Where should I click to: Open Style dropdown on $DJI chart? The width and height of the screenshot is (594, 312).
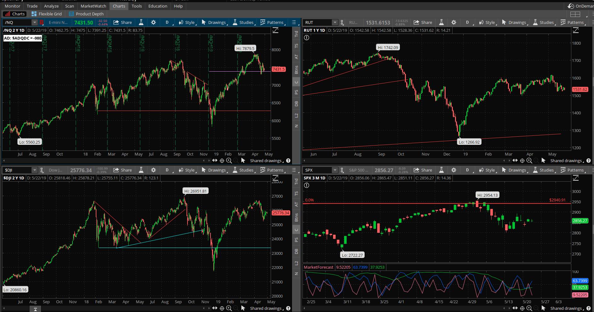[188, 170]
